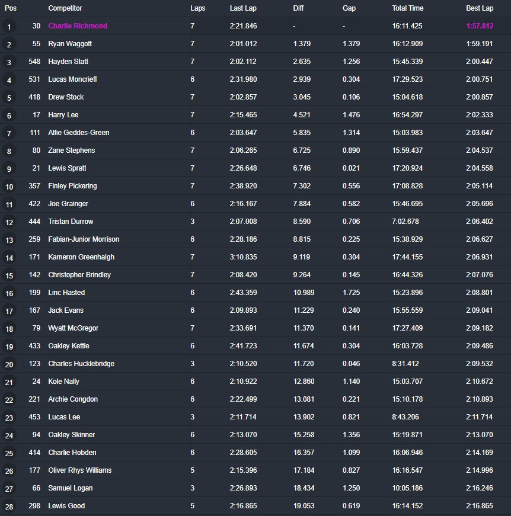Select the Oliver Rhys Williams row name

(80, 470)
